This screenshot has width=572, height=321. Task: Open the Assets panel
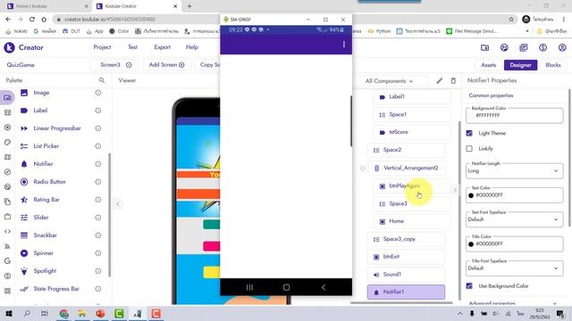click(489, 65)
